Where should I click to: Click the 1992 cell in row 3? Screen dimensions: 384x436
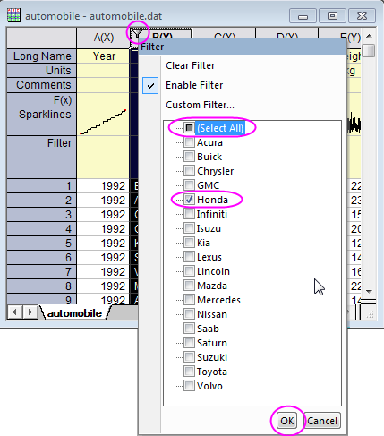[103, 215]
